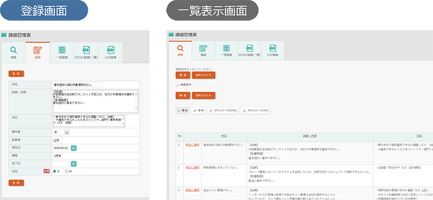The height and width of the screenshot is (200, 433).
Task: Click the 更新 pencil toolbar button
Action: [198, 110]
